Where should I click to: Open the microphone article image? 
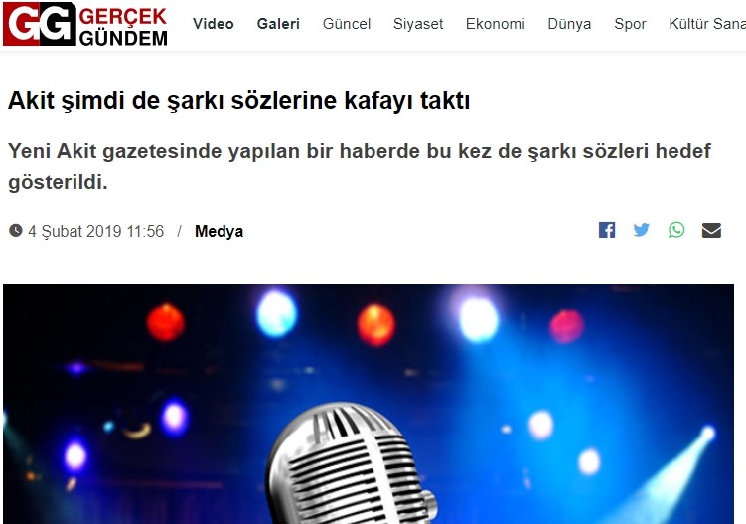369,404
